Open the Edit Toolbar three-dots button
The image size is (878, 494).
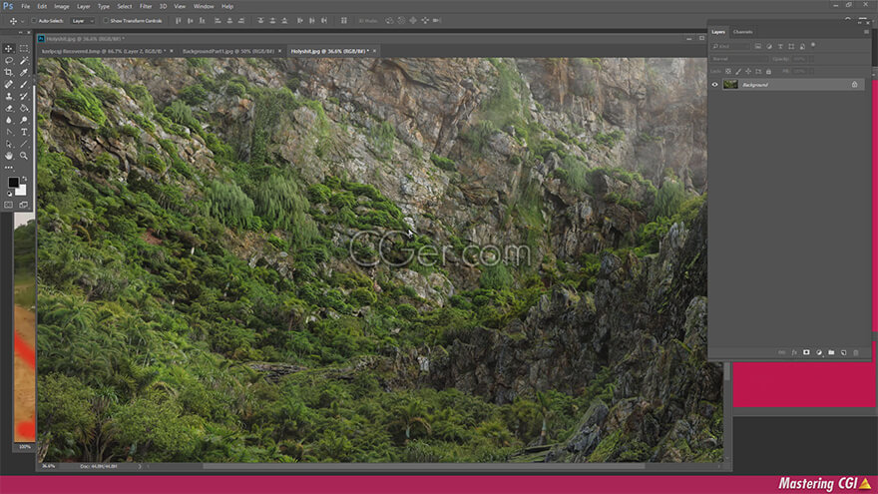point(8,168)
